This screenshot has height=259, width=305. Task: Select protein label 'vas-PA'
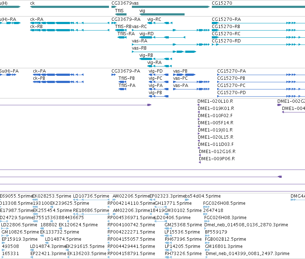tap(181, 85)
